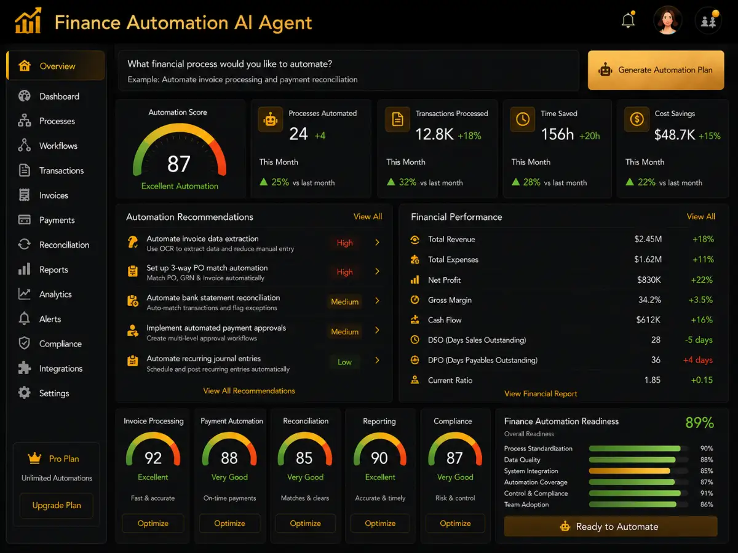Click the Processes hierarchy icon
The width and height of the screenshot is (738, 553).
[25, 121]
